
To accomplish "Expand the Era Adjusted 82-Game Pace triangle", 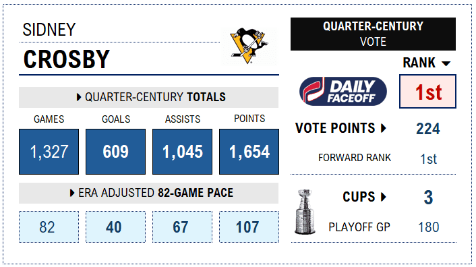I will click(72, 193).
